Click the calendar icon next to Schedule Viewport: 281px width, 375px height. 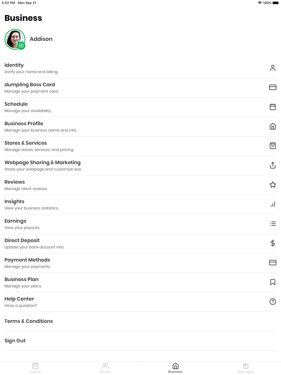[x=273, y=107]
